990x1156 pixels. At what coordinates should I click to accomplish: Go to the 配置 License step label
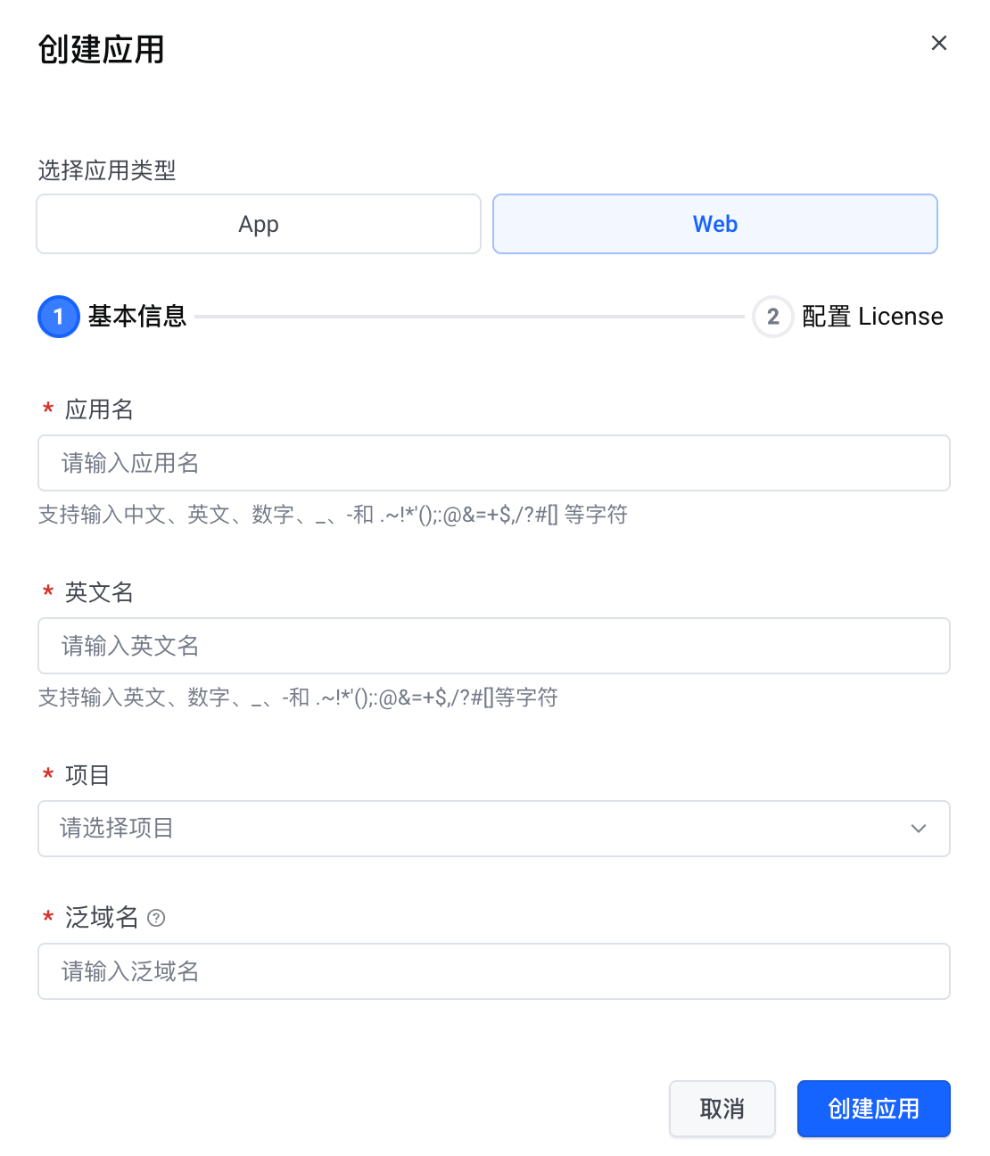click(872, 317)
